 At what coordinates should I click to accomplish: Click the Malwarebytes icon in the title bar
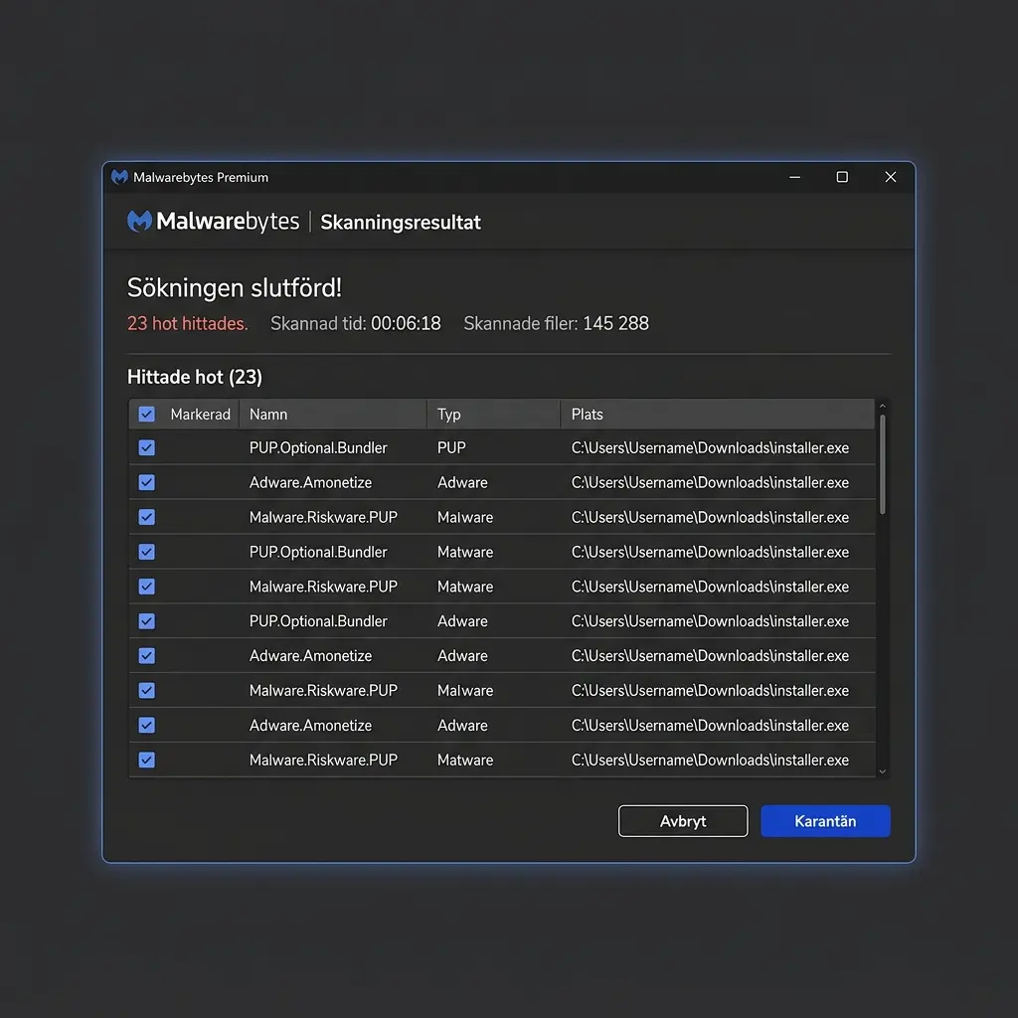click(x=119, y=177)
